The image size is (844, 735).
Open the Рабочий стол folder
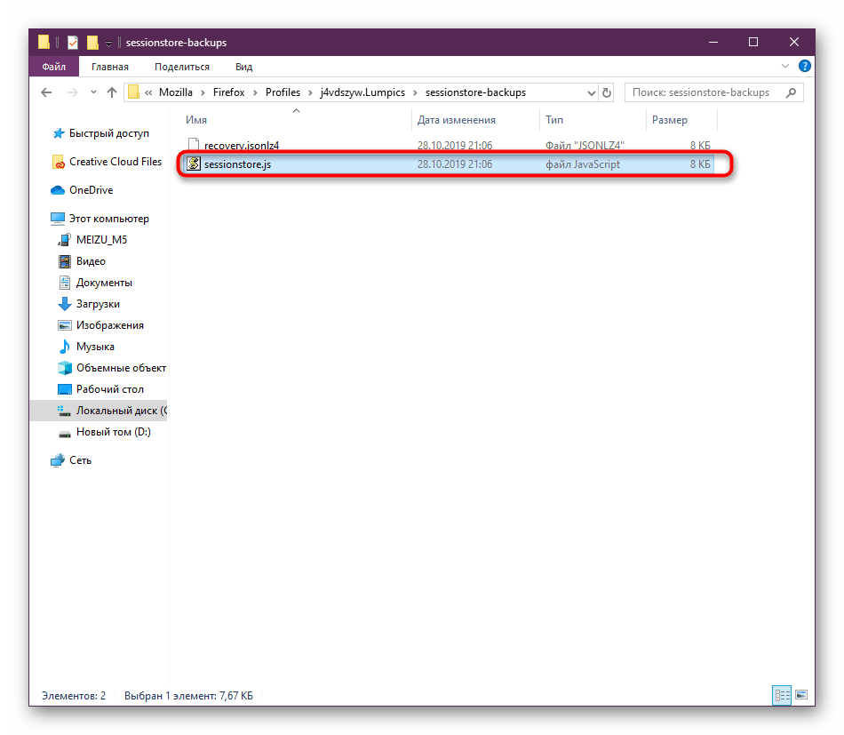point(110,389)
